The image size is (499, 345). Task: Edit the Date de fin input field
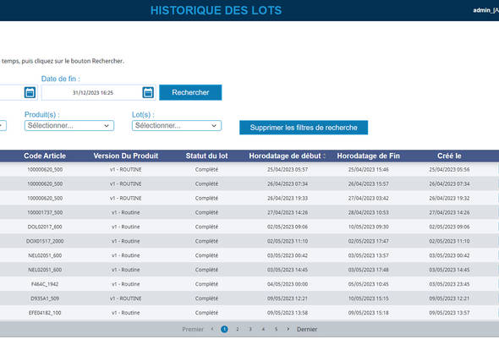(x=92, y=93)
